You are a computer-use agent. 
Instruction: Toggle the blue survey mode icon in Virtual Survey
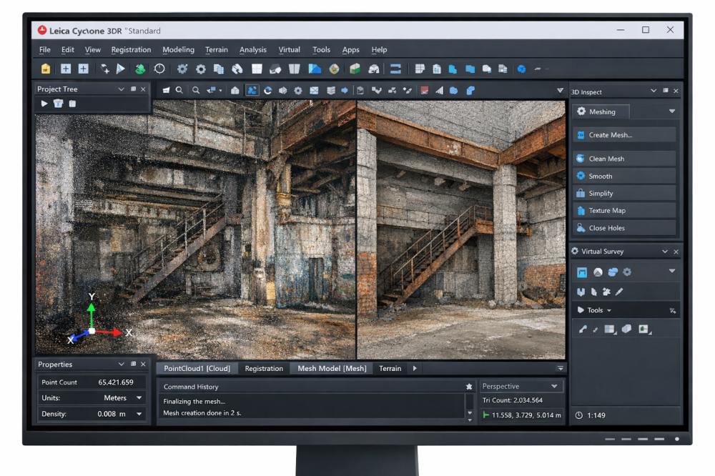click(582, 272)
